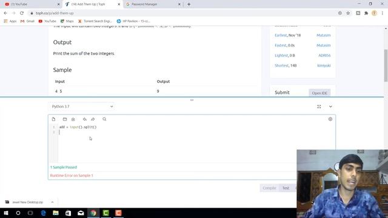The height and width of the screenshot is (218, 388).
Task: Open a new browser tab
Action: 189,4
